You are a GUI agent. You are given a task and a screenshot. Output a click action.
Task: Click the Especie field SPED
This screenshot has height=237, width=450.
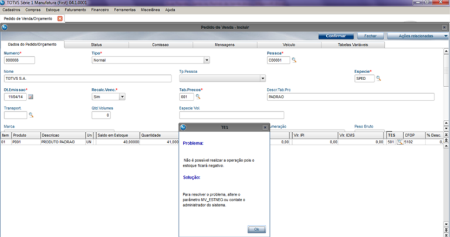pos(364,78)
